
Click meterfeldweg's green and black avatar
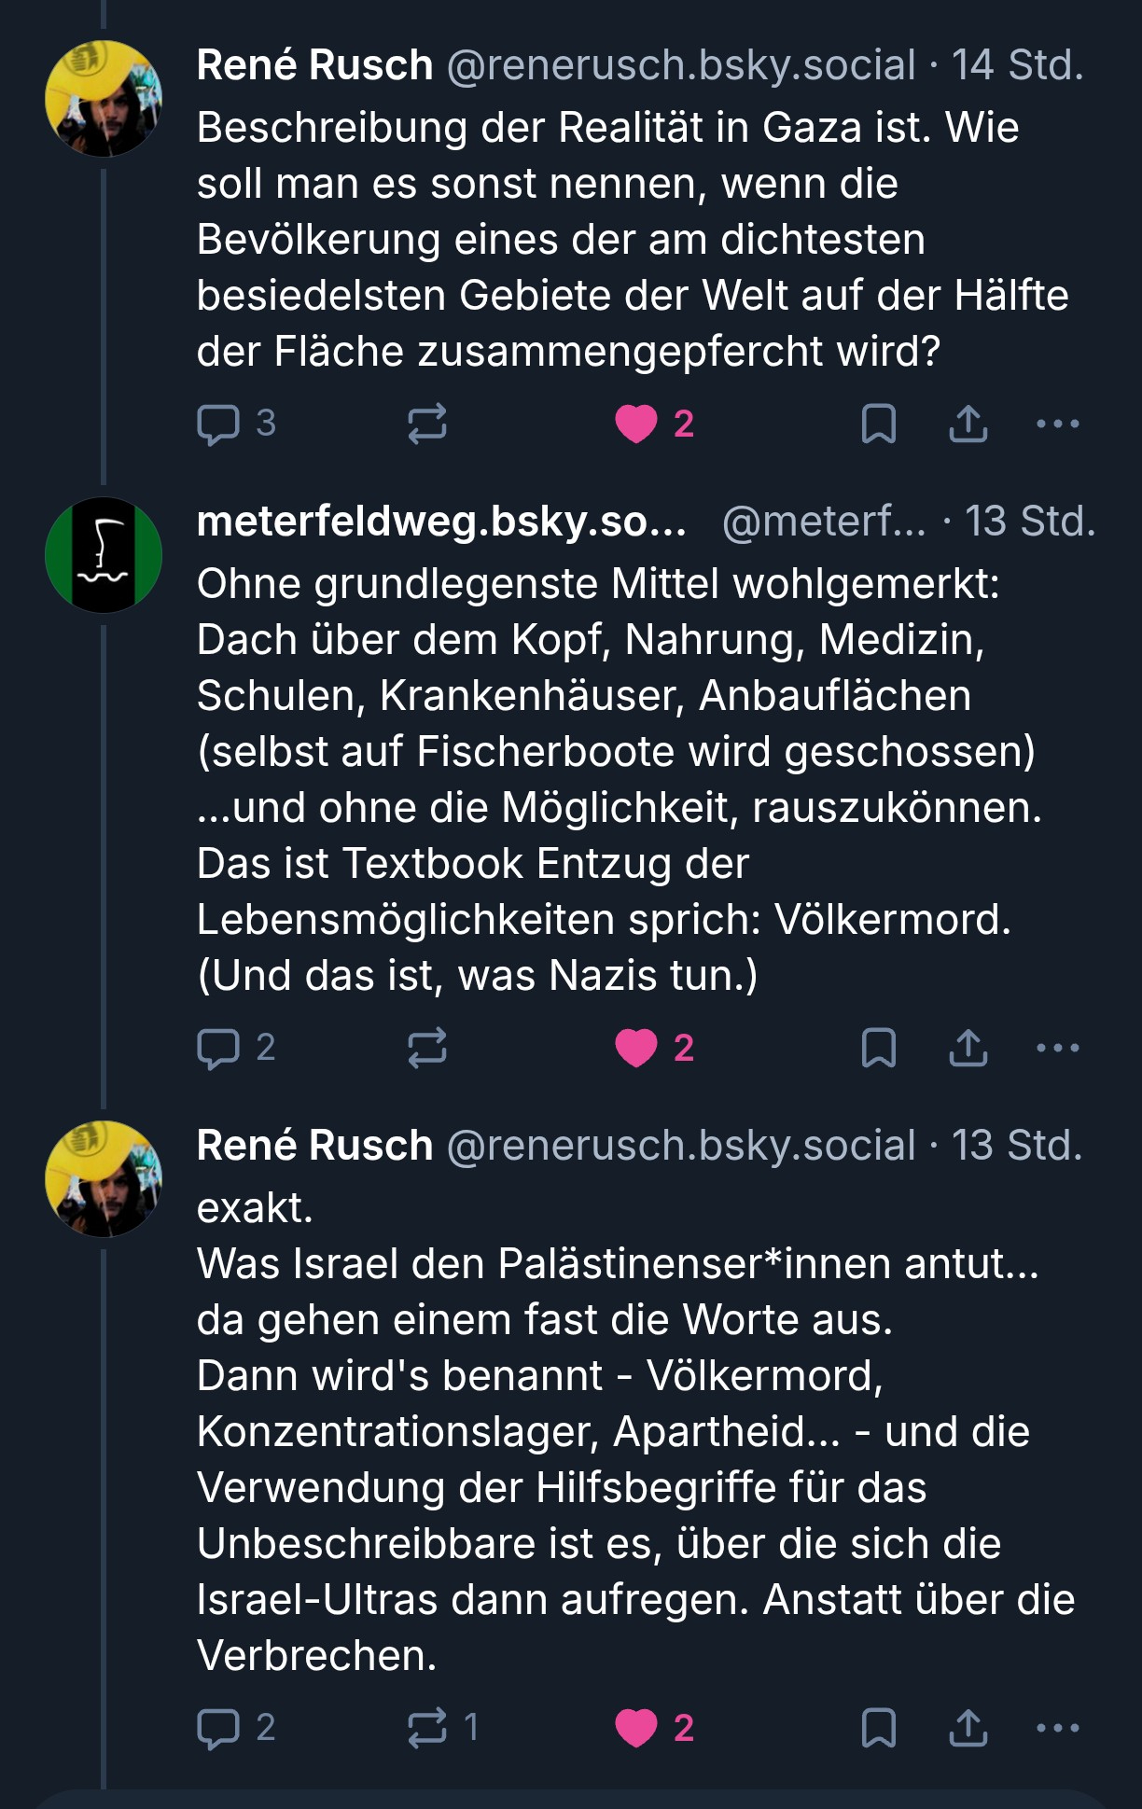pos(104,555)
